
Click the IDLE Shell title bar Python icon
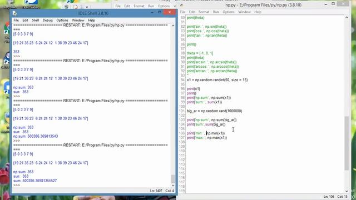tap(15, 13)
